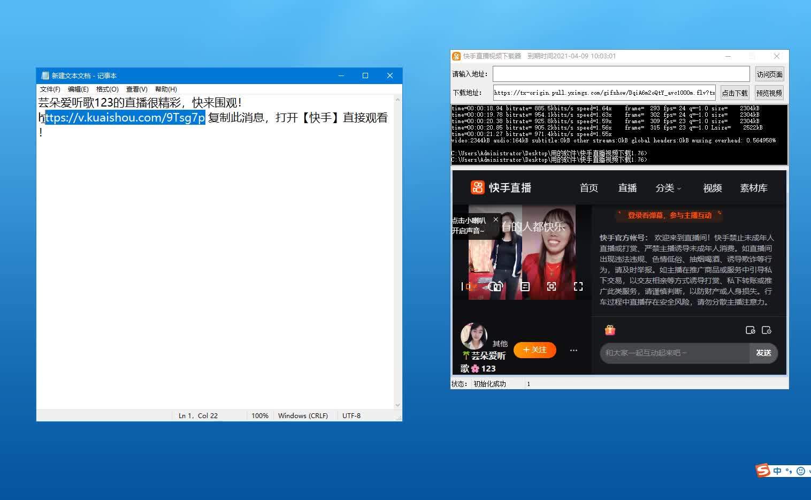Open the gift box icon in chat

610,330
